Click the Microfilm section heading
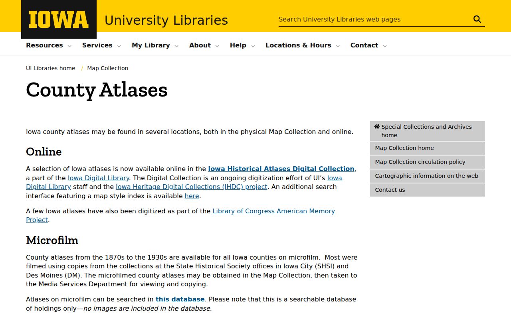 coord(52,240)
